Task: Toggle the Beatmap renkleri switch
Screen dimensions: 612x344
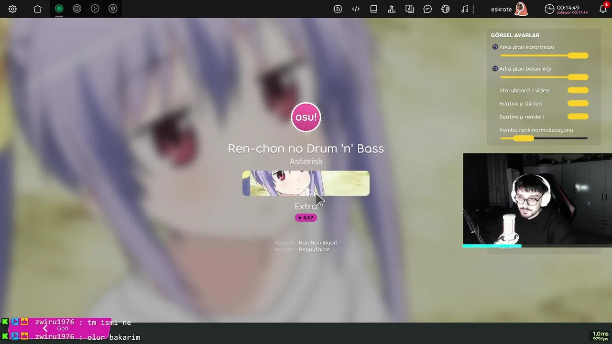Action: tap(578, 117)
